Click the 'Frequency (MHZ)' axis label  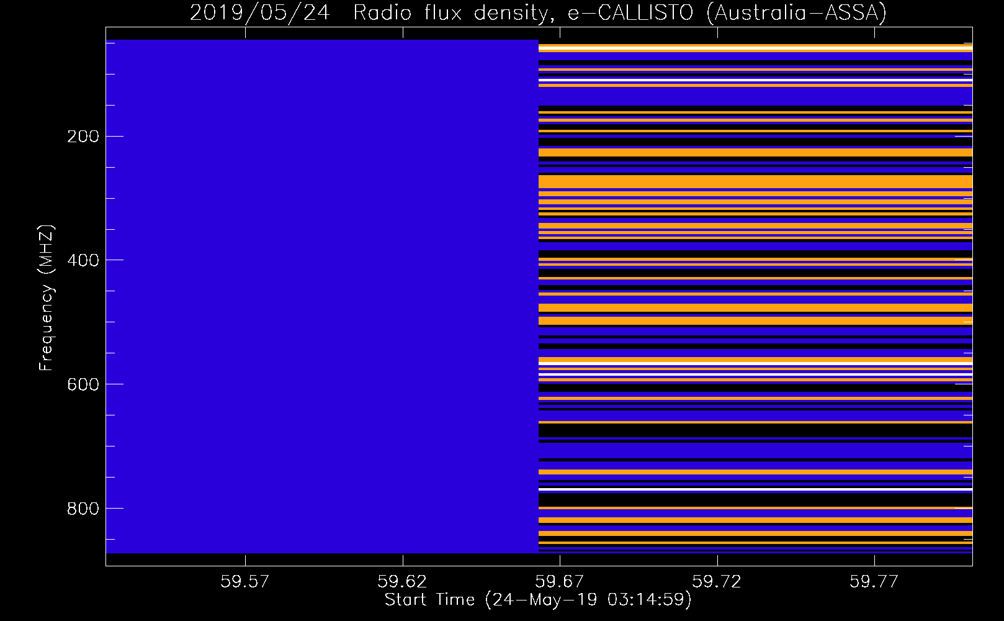47,297
